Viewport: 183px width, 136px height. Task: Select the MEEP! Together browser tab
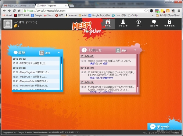51,6
